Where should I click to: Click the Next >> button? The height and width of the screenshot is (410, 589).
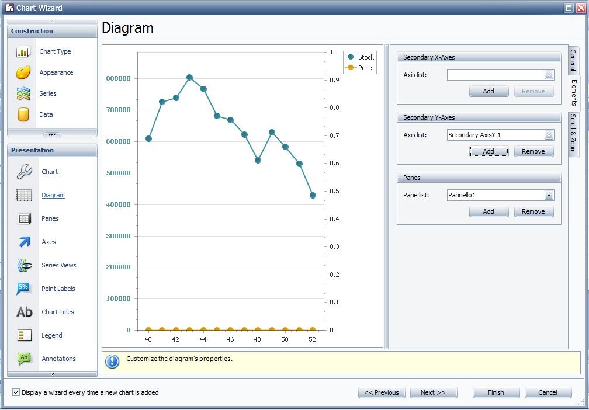[x=433, y=392]
